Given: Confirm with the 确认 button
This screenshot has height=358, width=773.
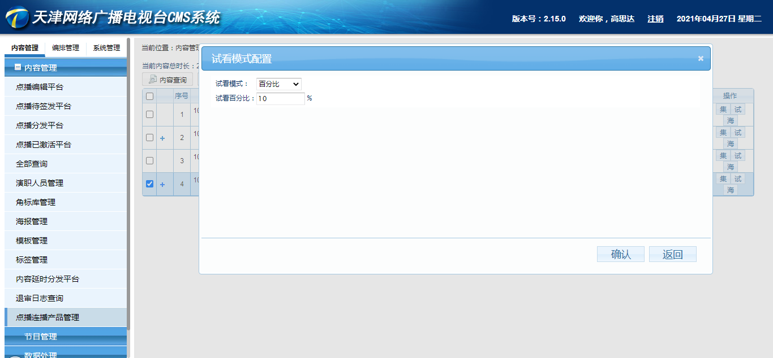Looking at the screenshot, I should [621, 254].
